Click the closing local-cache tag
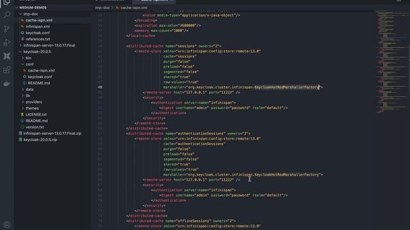Screen dimensions: 410x230 tap(141, 36)
